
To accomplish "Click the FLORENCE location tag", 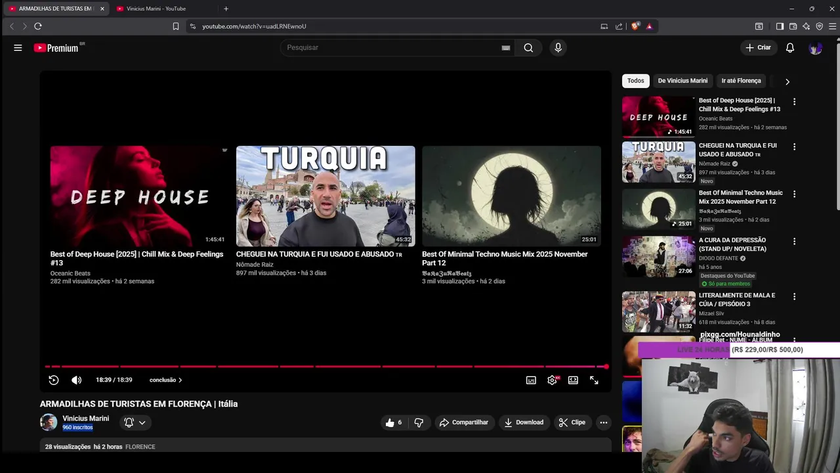I will point(140,447).
